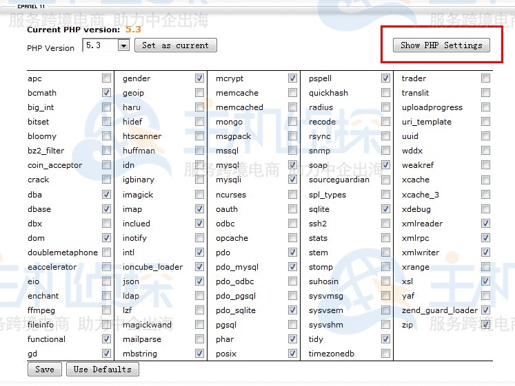Reset with Use Defaults button
This screenshot has height=386, width=515.
pos(102,369)
